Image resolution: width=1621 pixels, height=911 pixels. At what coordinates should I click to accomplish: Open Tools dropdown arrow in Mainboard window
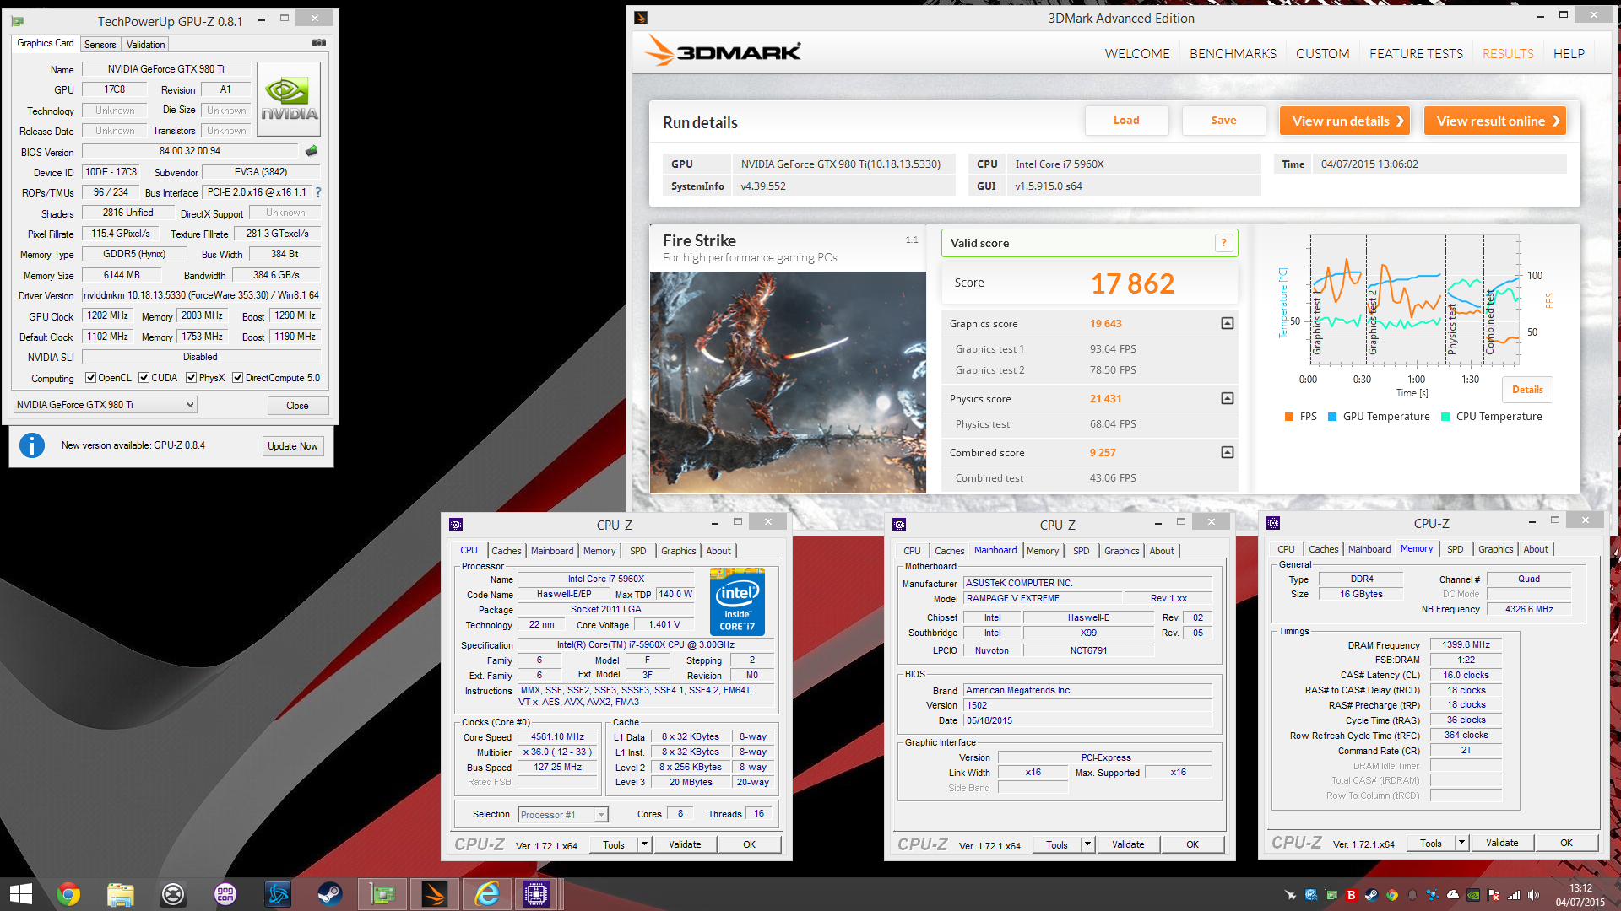point(1087,844)
